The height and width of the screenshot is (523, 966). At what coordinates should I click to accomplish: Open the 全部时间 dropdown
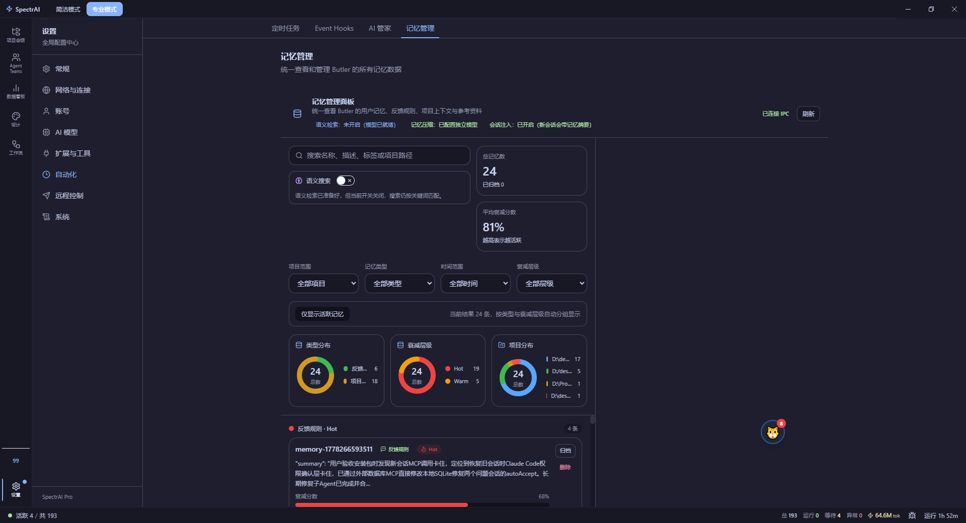click(475, 283)
